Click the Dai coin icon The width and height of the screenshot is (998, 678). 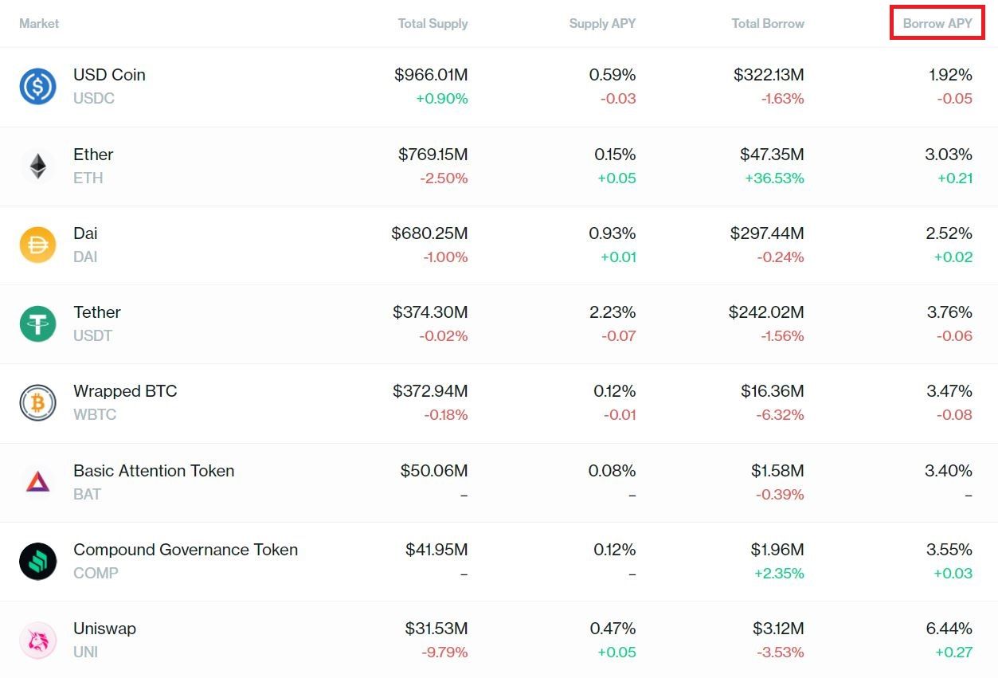point(37,245)
